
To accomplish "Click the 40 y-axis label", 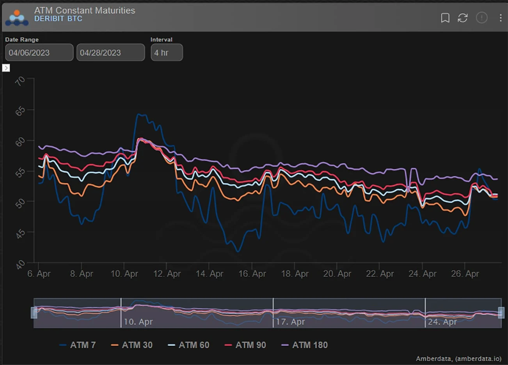I will [20, 265].
